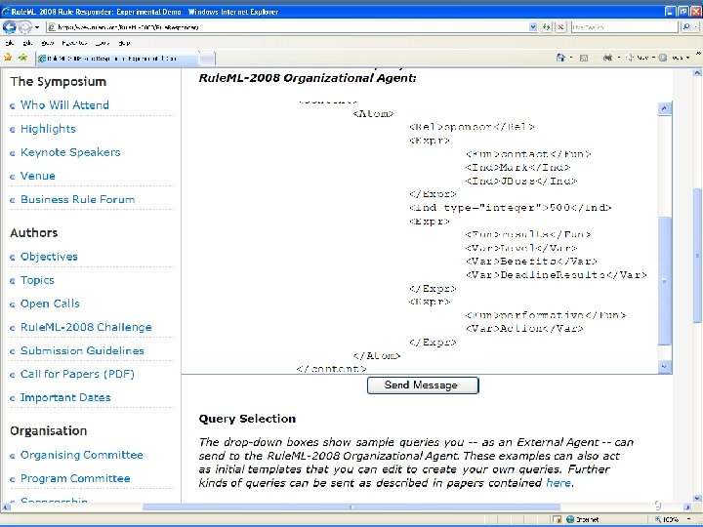Open the Organising Committee link
This screenshot has width=703, height=527.
coord(82,455)
